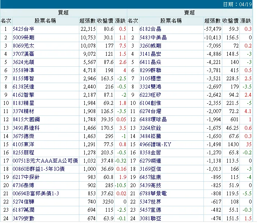This screenshot has height=223, width=257.
Task: Open sell-side stock 6182合晶
Action: [x=150, y=29]
